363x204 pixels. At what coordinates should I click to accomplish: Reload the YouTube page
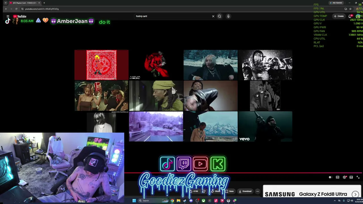[x=16, y=9]
